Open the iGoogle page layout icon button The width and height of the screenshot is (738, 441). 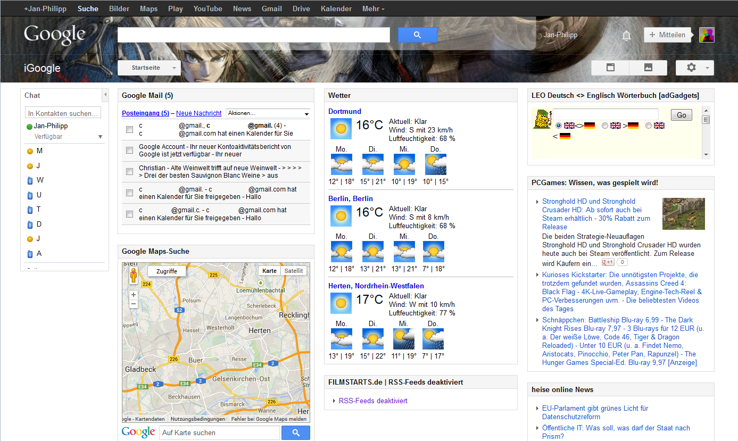point(610,68)
